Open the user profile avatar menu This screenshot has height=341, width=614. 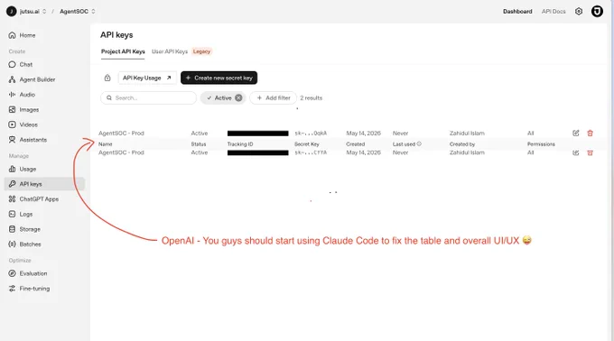click(x=597, y=12)
